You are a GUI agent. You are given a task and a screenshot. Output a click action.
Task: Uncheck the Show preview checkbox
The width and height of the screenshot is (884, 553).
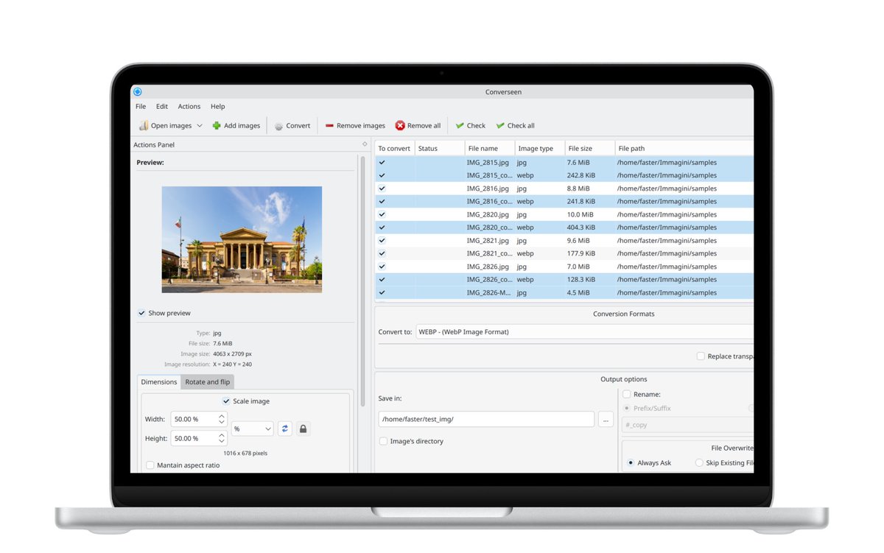(x=141, y=313)
